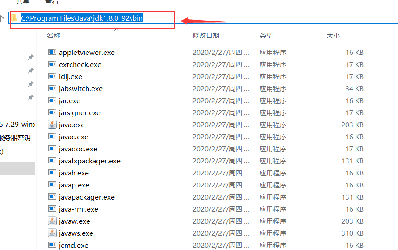The image size is (398, 250).
Task: Select file name jcmd.exe
Action: (x=74, y=246)
